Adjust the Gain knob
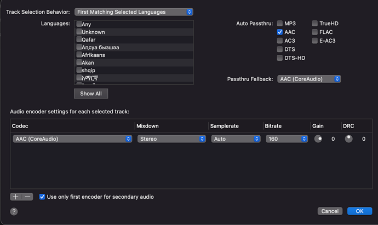The height and width of the screenshot is (225, 378). (318, 139)
